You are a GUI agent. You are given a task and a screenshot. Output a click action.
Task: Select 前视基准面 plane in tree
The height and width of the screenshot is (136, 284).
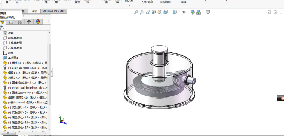[x=15, y=38]
